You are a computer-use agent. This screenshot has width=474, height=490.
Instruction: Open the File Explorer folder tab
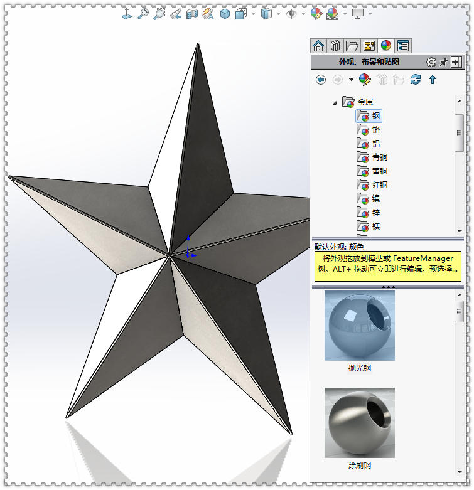(352, 46)
